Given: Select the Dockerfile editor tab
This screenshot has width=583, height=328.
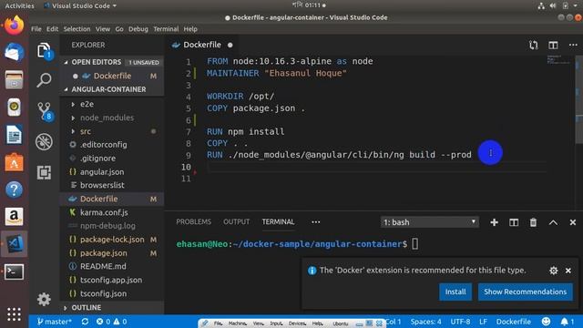Looking at the screenshot, I should coord(202,45).
